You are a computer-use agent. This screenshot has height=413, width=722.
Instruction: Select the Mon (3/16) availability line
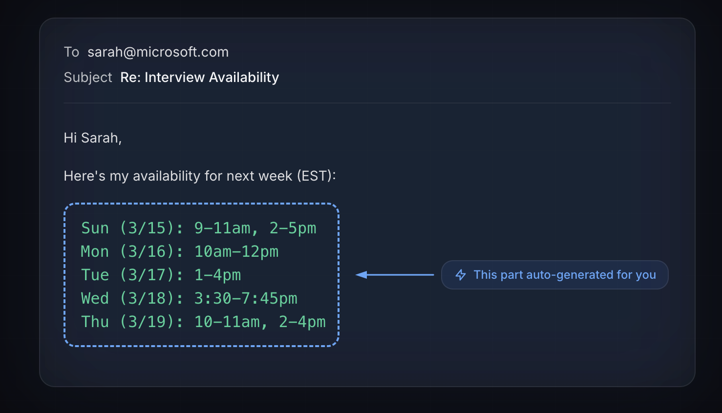coord(179,251)
